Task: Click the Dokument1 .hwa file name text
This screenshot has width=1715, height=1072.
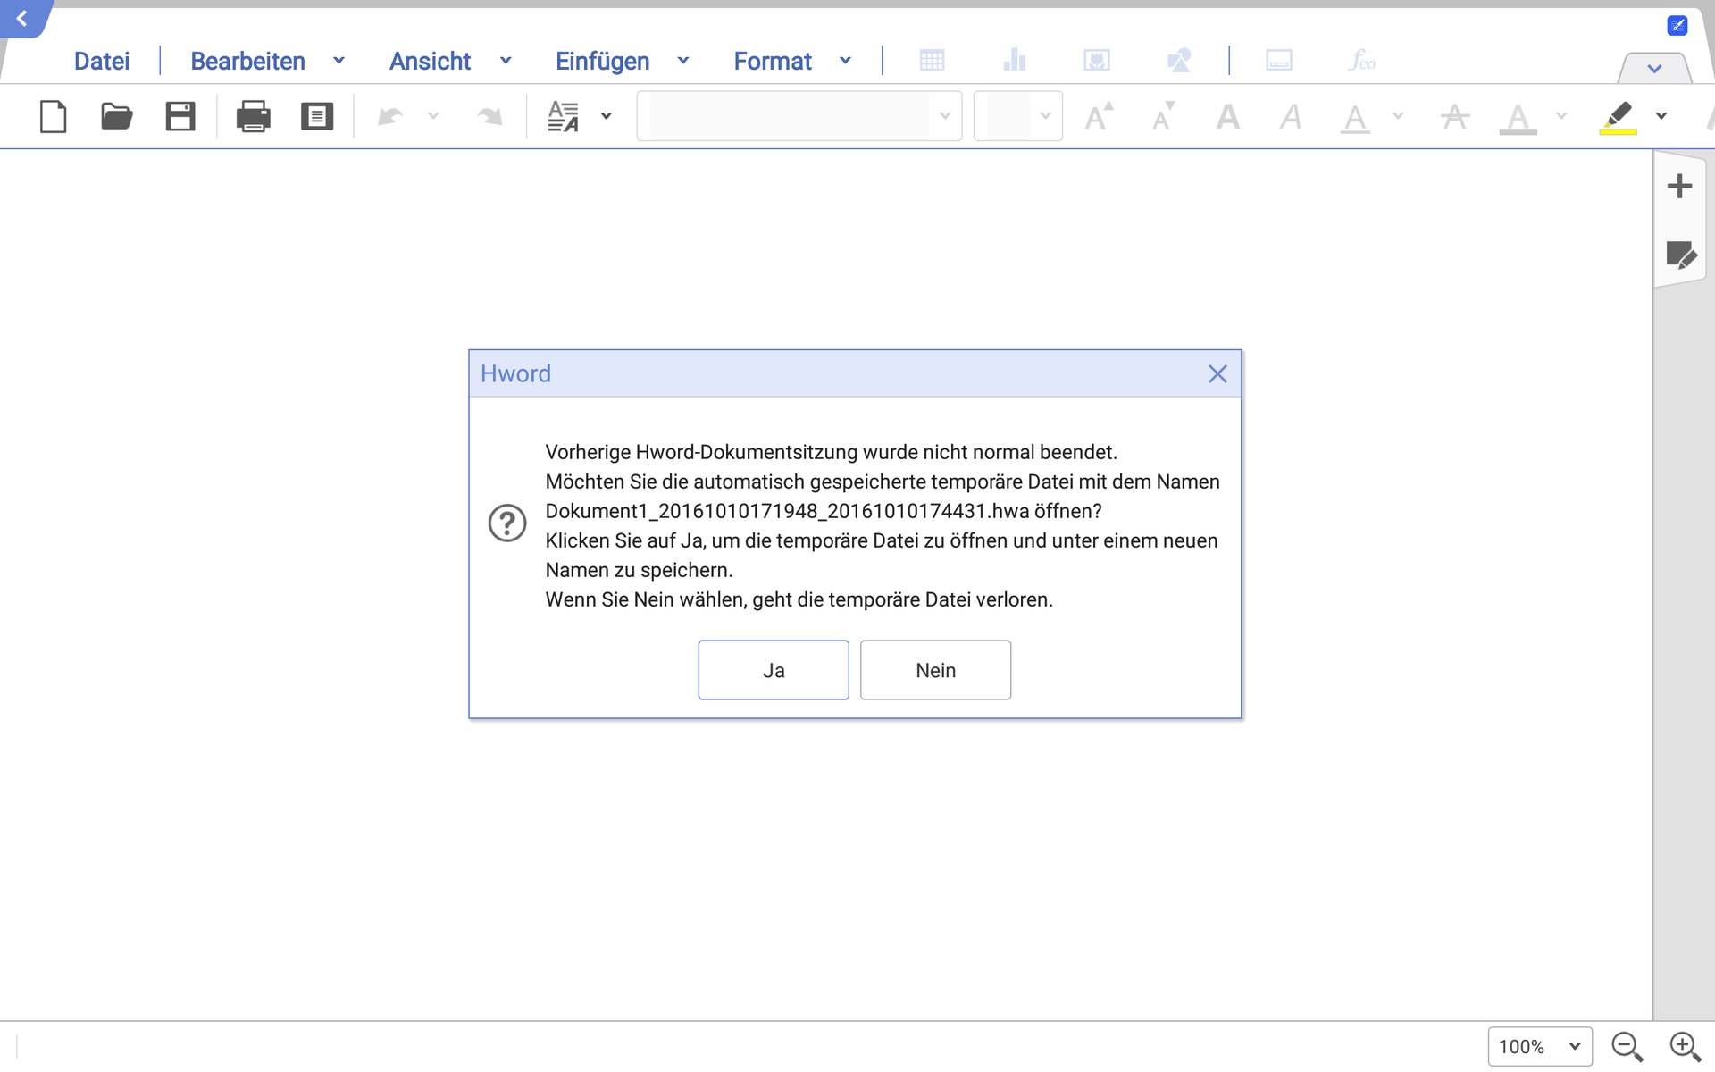Action: click(x=787, y=511)
